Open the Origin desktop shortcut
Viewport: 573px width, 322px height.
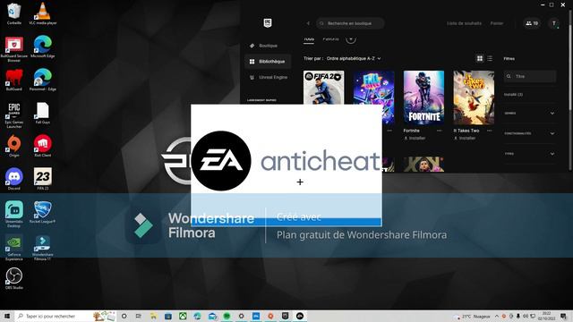click(14, 146)
